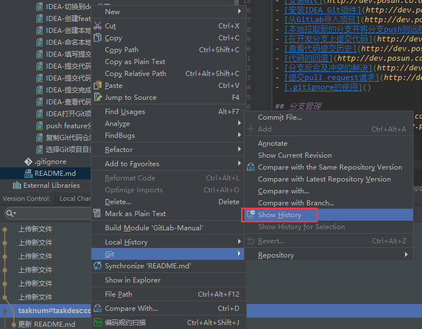Click the Cut scissors icon

[98, 26]
